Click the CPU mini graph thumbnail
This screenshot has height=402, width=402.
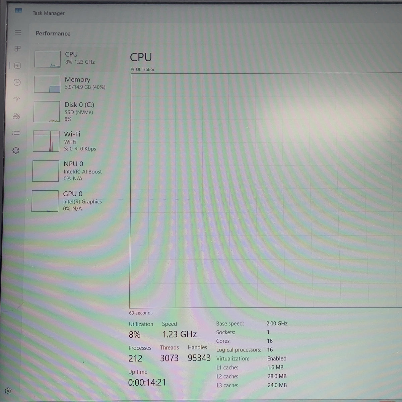[x=48, y=59]
